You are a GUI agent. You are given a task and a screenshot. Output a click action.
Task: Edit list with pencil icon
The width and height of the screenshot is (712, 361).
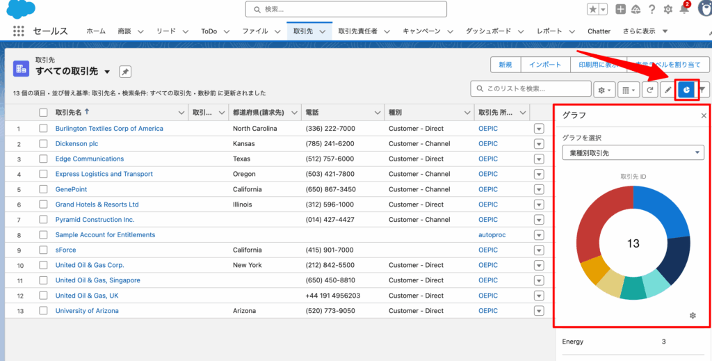tap(667, 90)
